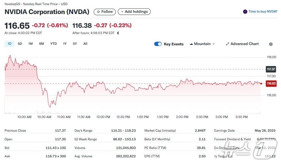Click the 117.37 previous close chart label
Viewport: 281px width, 163px height.
click(x=271, y=69)
